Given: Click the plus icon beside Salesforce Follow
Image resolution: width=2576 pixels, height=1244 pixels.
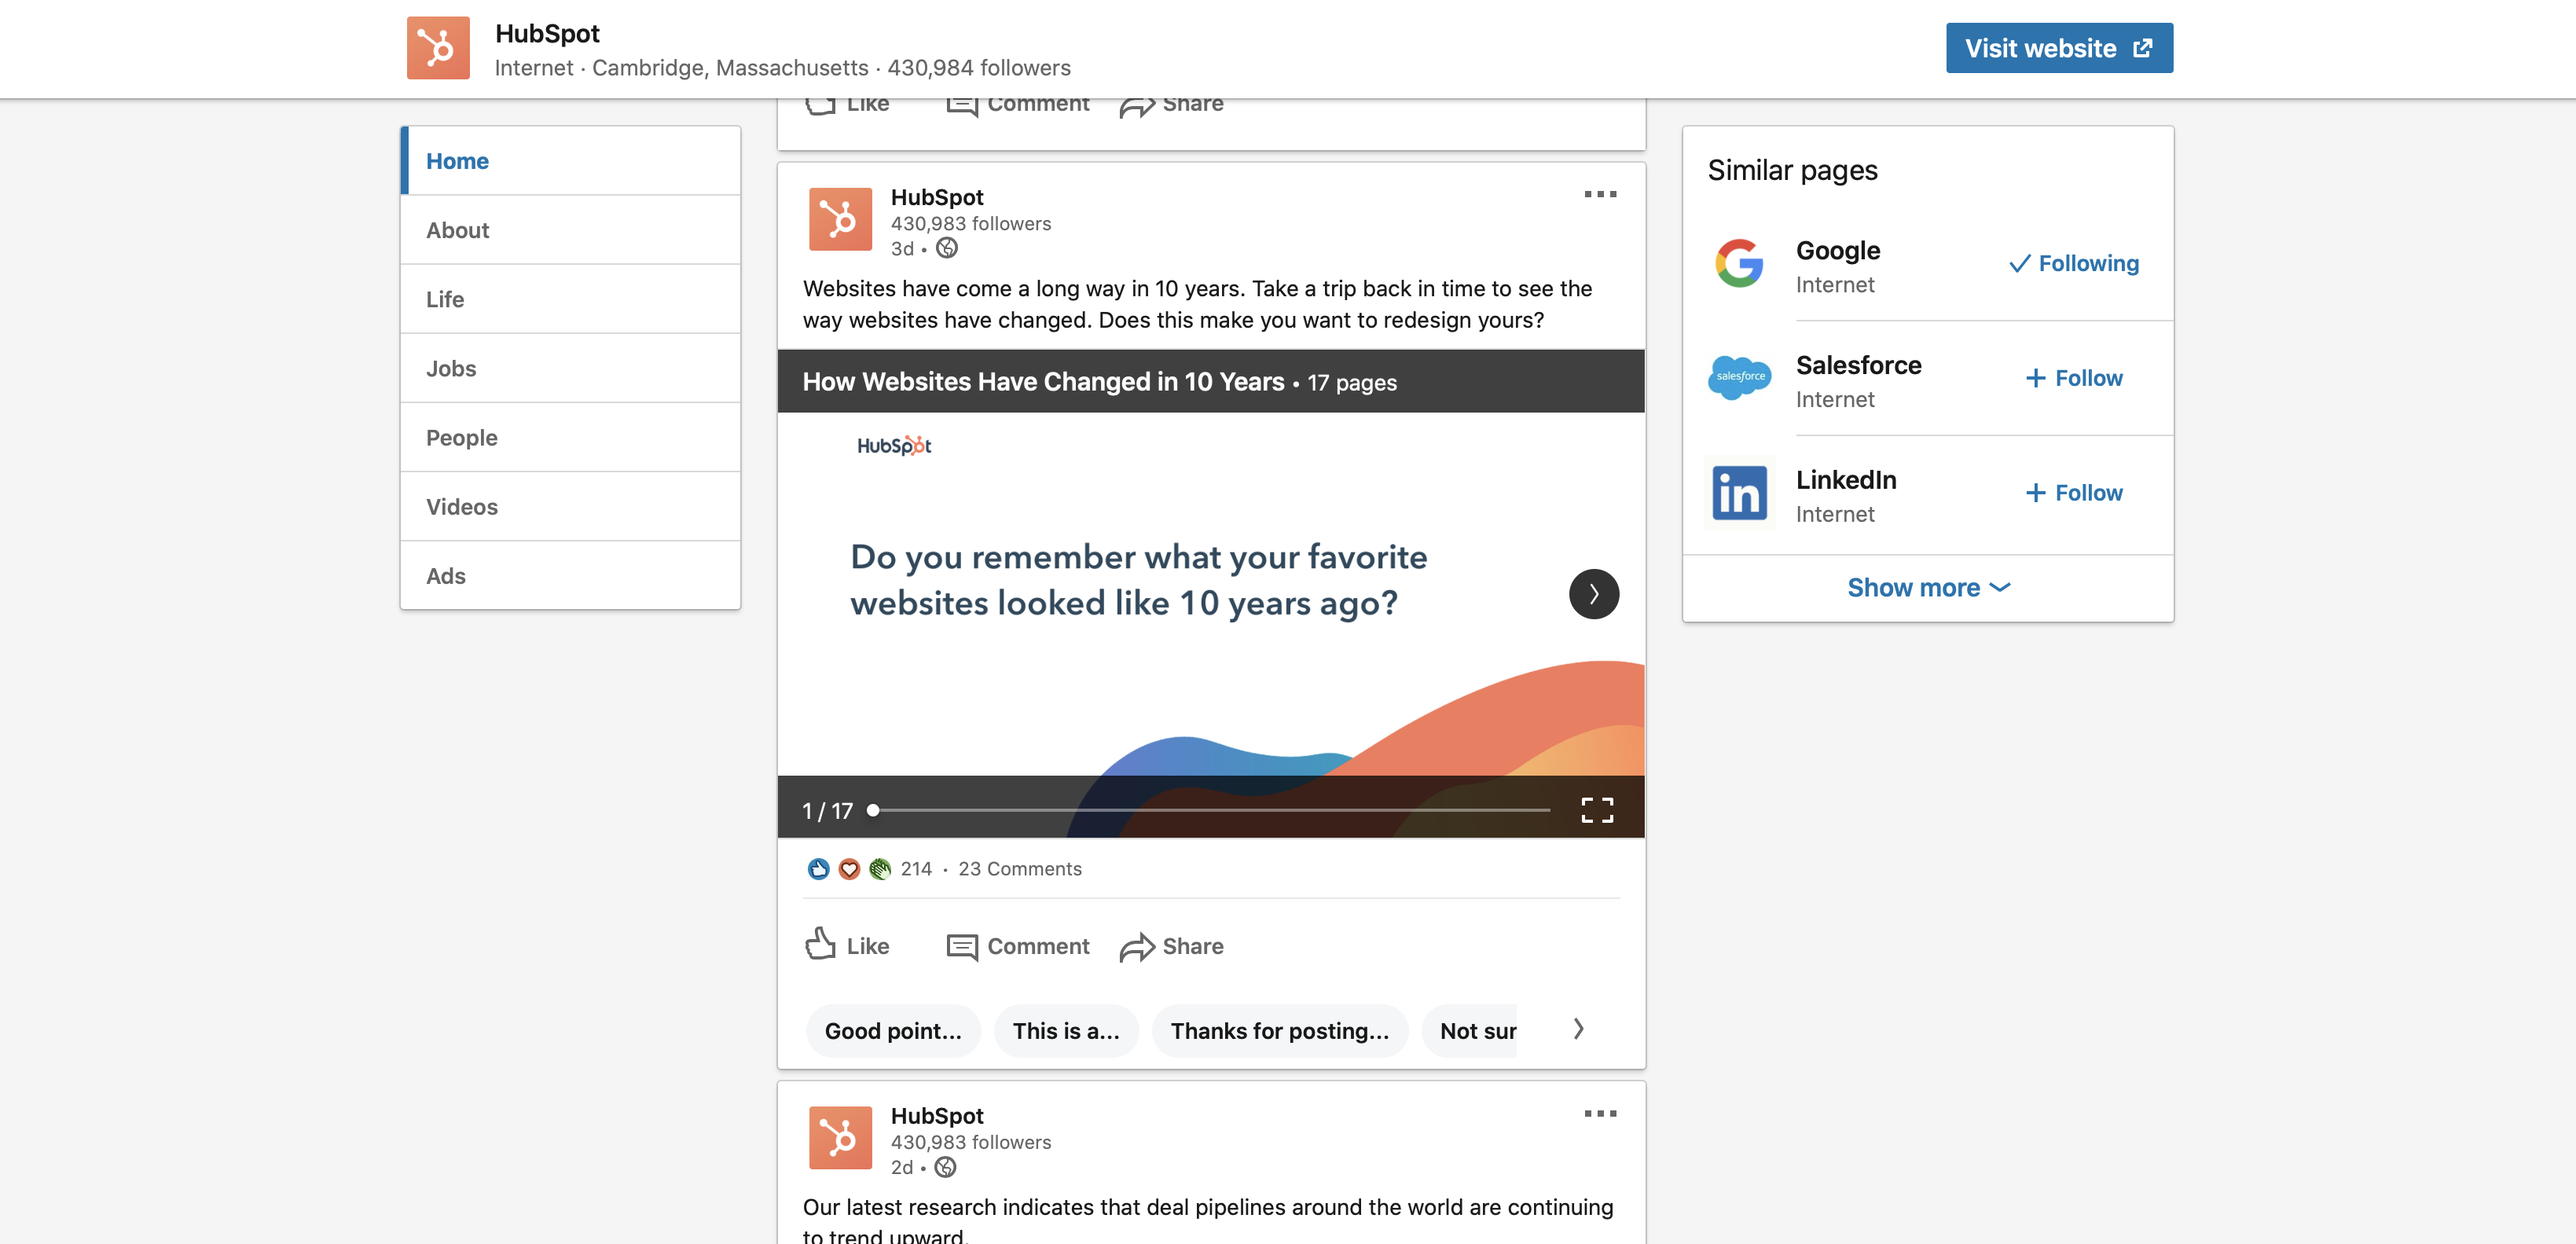Looking at the screenshot, I should pyautogui.click(x=2035, y=378).
